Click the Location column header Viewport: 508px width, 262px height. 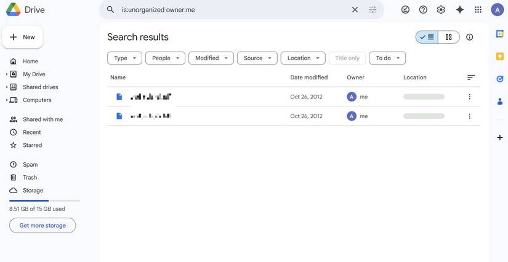point(414,77)
